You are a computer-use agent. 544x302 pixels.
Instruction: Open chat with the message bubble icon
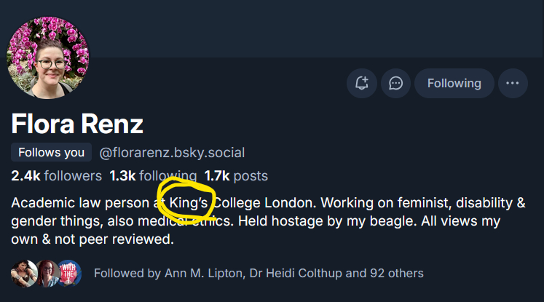click(396, 83)
